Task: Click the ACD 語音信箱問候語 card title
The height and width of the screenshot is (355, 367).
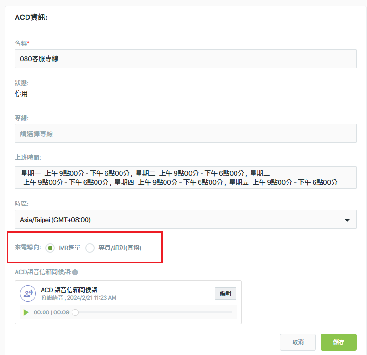Action: (x=69, y=290)
